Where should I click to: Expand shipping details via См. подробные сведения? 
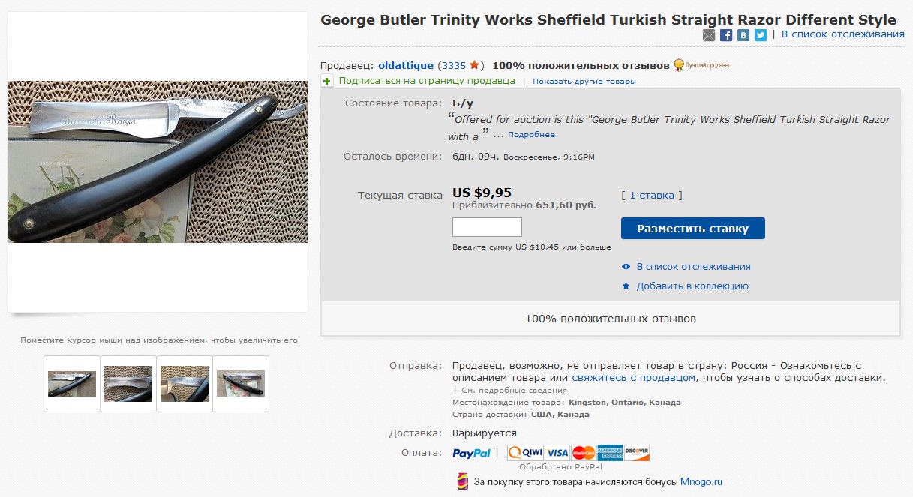pos(514,391)
